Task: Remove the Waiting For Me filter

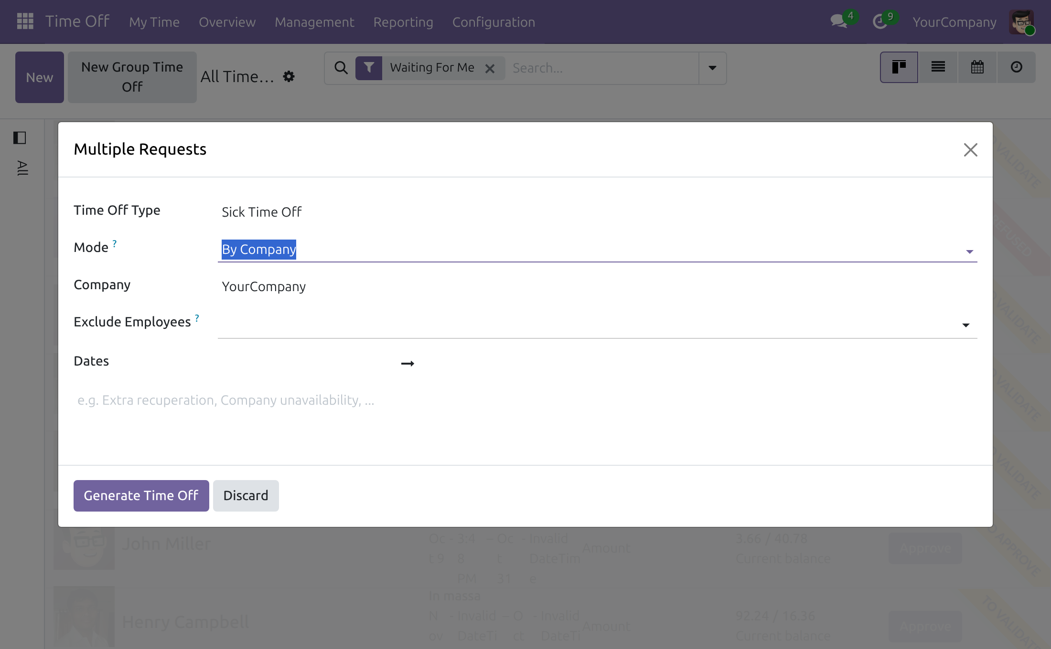Action: tap(490, 69)
